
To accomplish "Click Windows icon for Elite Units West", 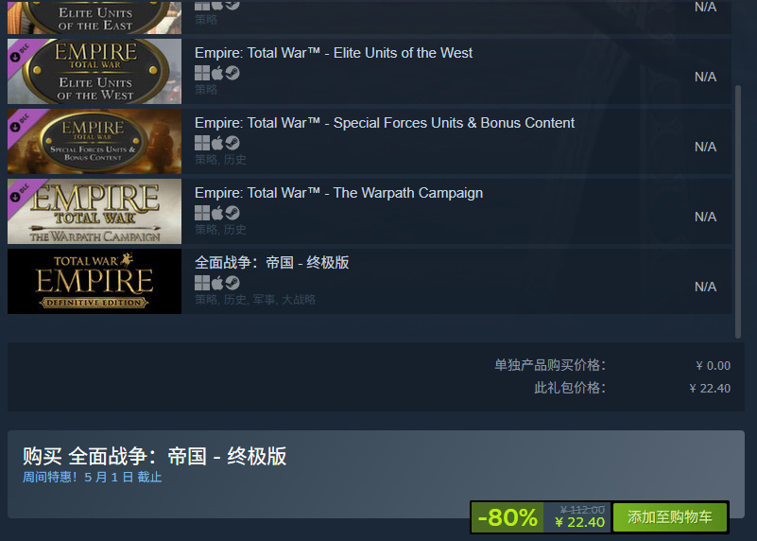I will click(202, 73).
